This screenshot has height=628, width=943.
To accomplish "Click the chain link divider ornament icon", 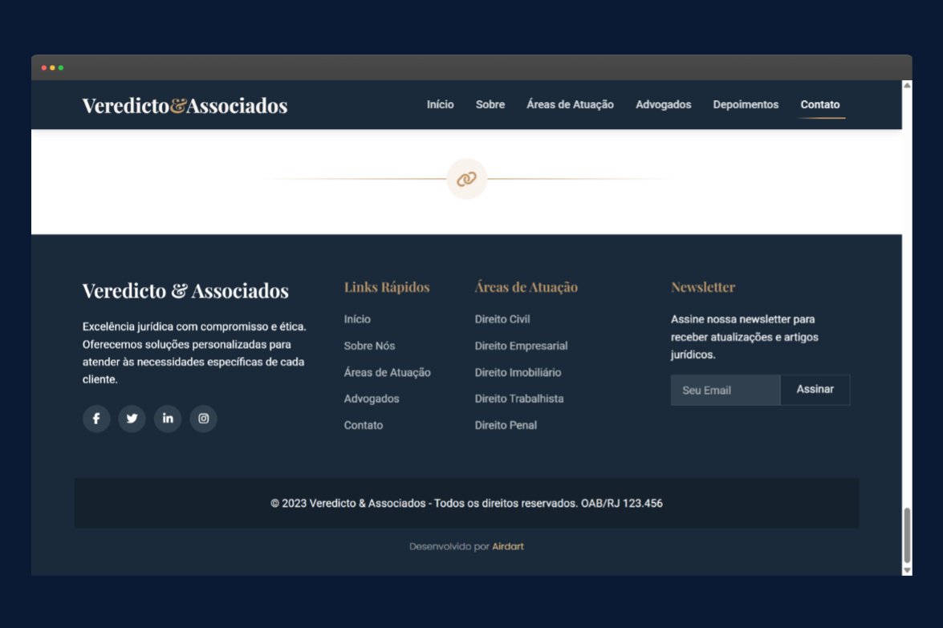I will tap(466, 179).
